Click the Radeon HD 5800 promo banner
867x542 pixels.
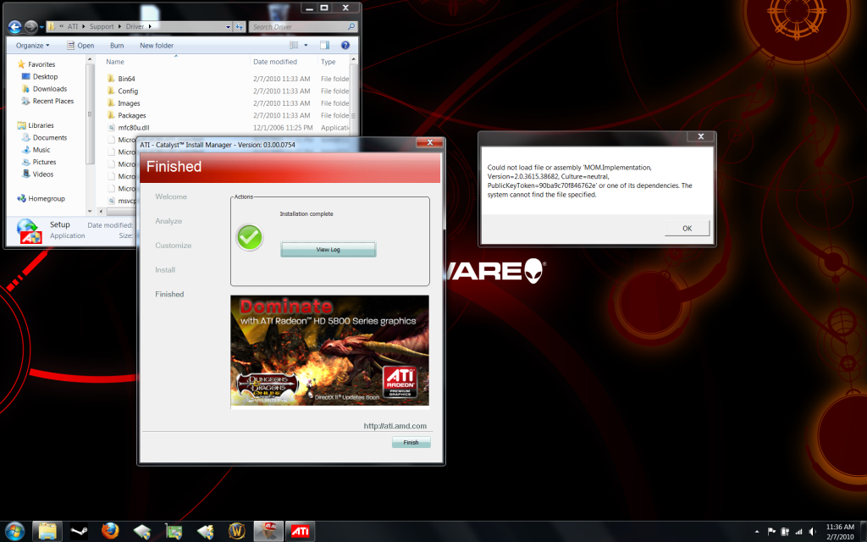click(x=329, y=351)
